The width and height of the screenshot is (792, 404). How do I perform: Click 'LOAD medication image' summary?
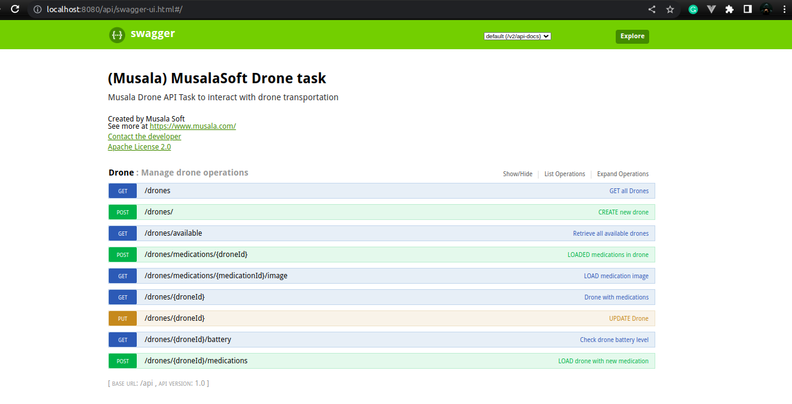pyautogui.click(x=616, y=276)
